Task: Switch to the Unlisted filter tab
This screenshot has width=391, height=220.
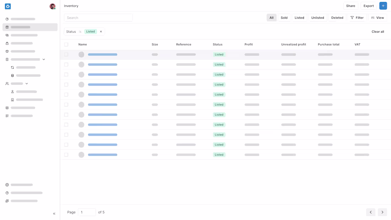Action: point(317,17)
